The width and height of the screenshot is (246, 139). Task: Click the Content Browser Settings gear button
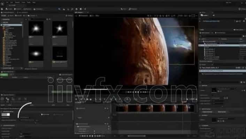[69, 16]
